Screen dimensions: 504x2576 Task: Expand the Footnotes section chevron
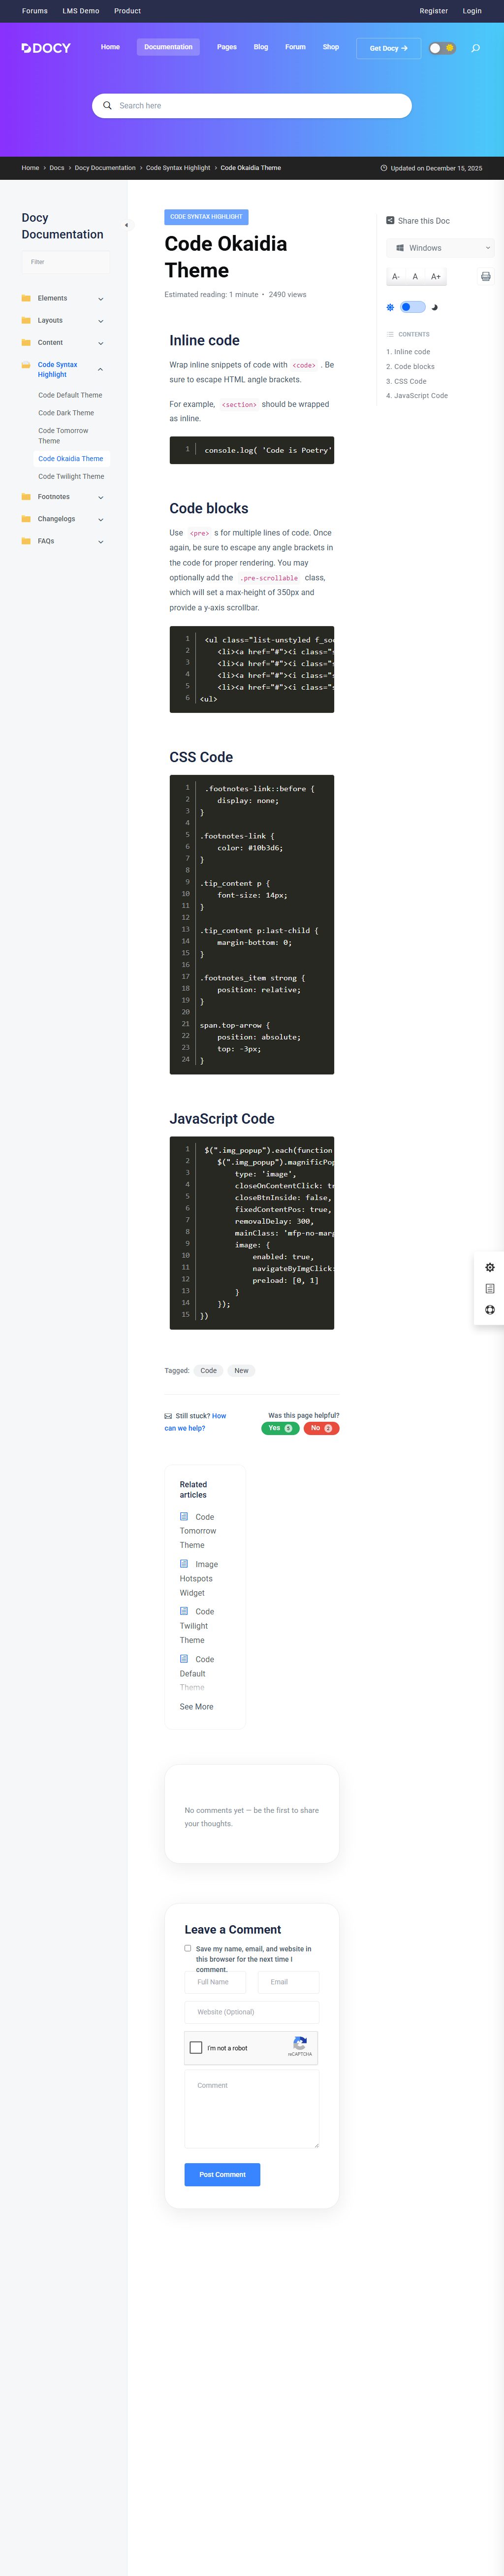[x=101, y=497]
